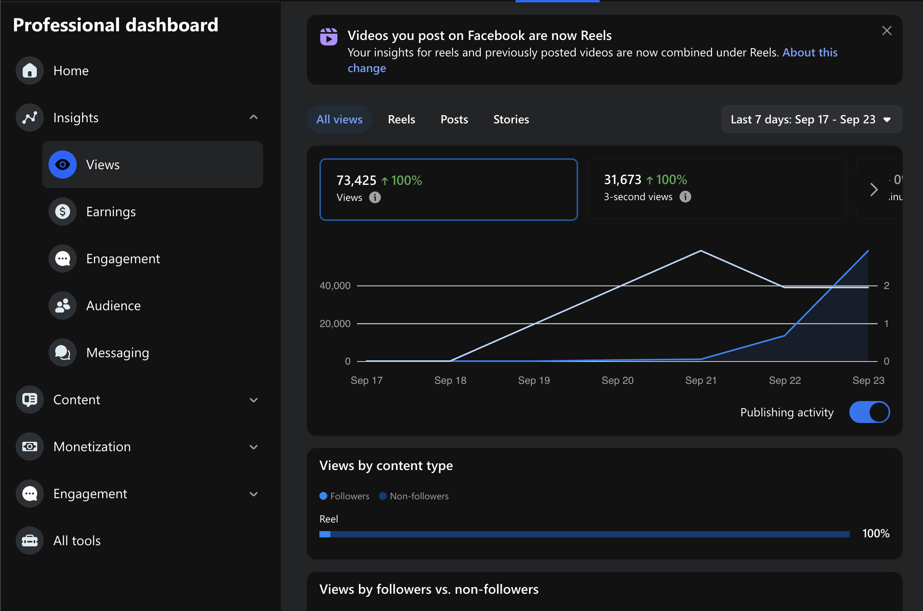
Task: Expand the bottom Engagement section chevron
Action: click(254, 494)
